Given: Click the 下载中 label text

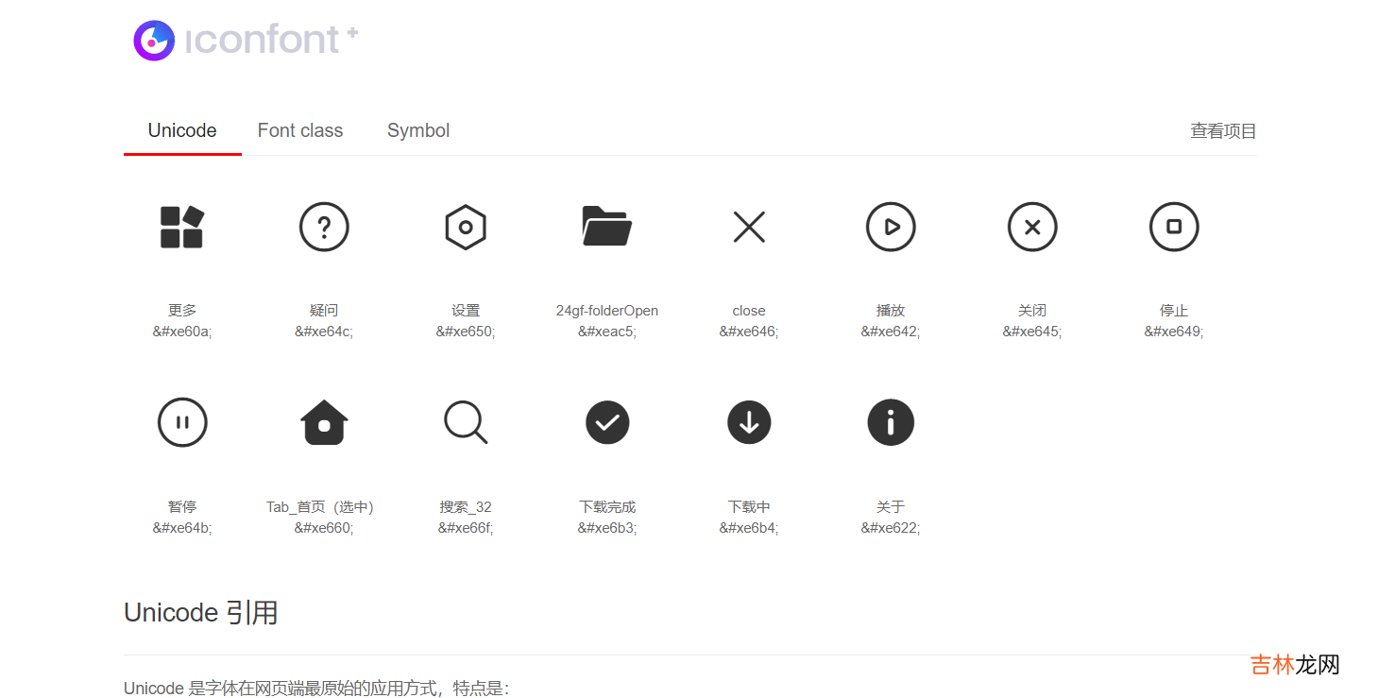Looking at the screenshot, I should click(x=749, y=507).
